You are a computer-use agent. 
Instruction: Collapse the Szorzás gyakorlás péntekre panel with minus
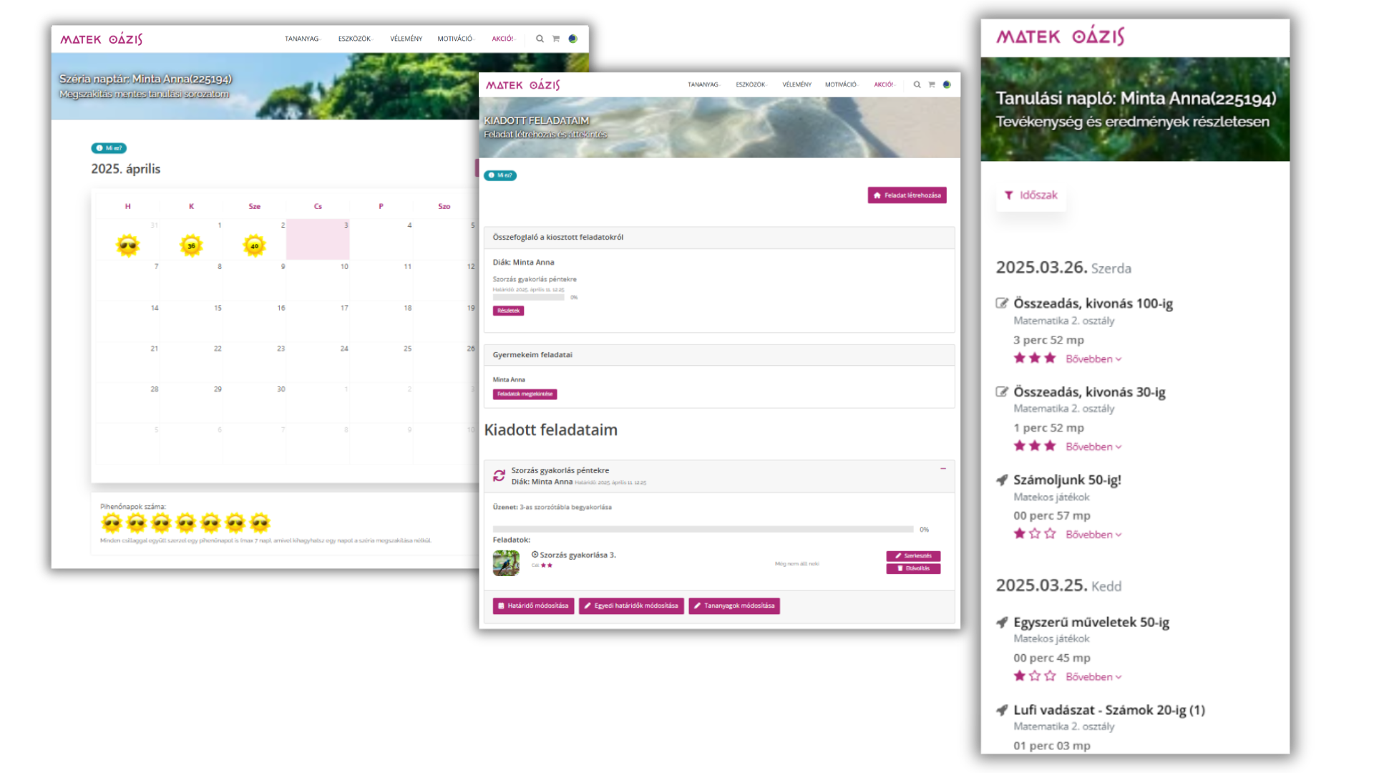click(942, 469)
